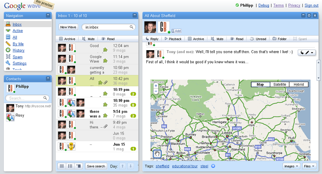Open By Me in navigation
This screenshot has height=174, width=322.
click(18, 44)
